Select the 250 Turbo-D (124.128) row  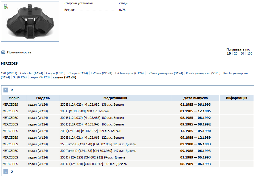pos(128,144)
